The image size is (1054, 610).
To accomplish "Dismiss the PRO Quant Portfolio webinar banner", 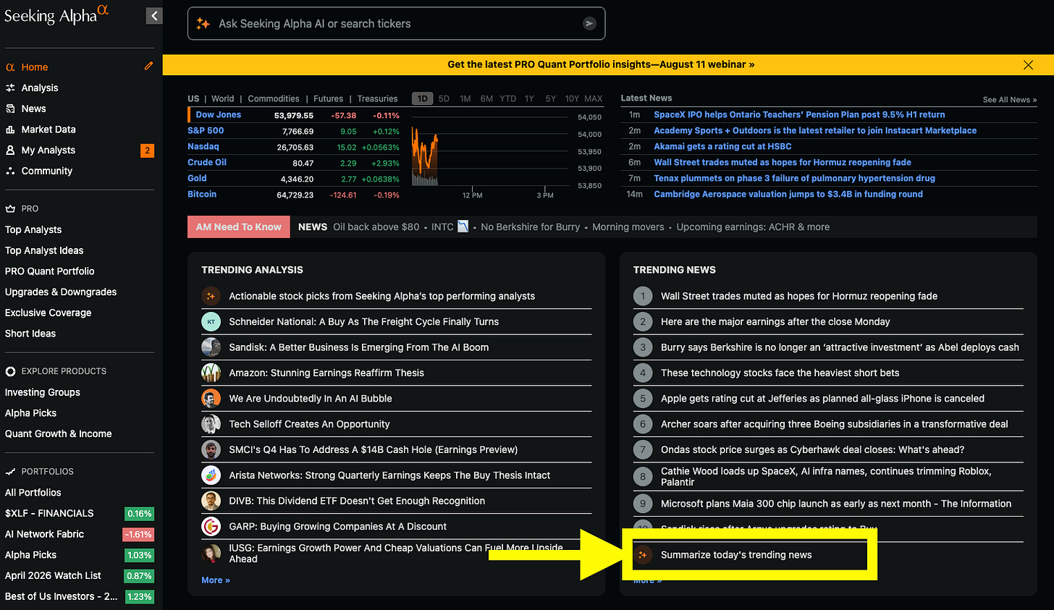I will 1028,65.
